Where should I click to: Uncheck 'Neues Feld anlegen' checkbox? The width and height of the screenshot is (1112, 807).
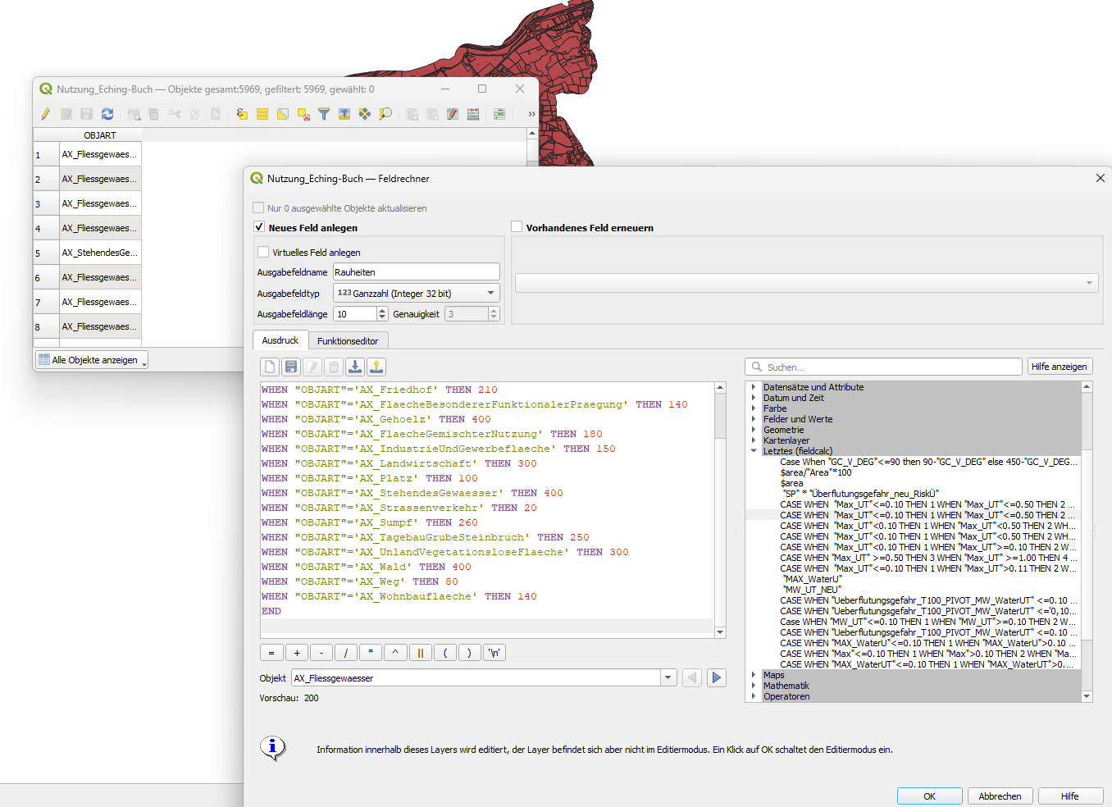coord(259,227)
